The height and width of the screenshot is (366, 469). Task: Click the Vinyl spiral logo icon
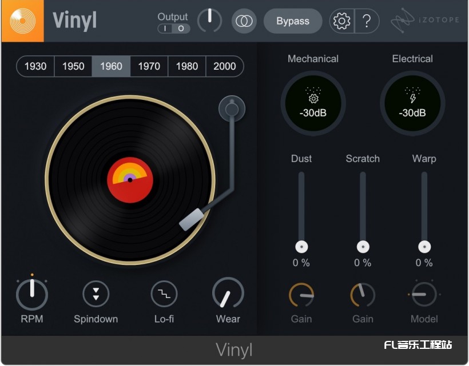[23, 21]
